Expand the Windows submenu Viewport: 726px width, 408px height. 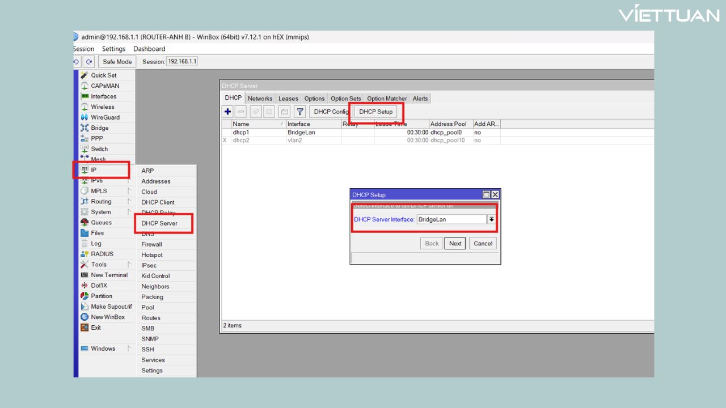tap(107, 348)
